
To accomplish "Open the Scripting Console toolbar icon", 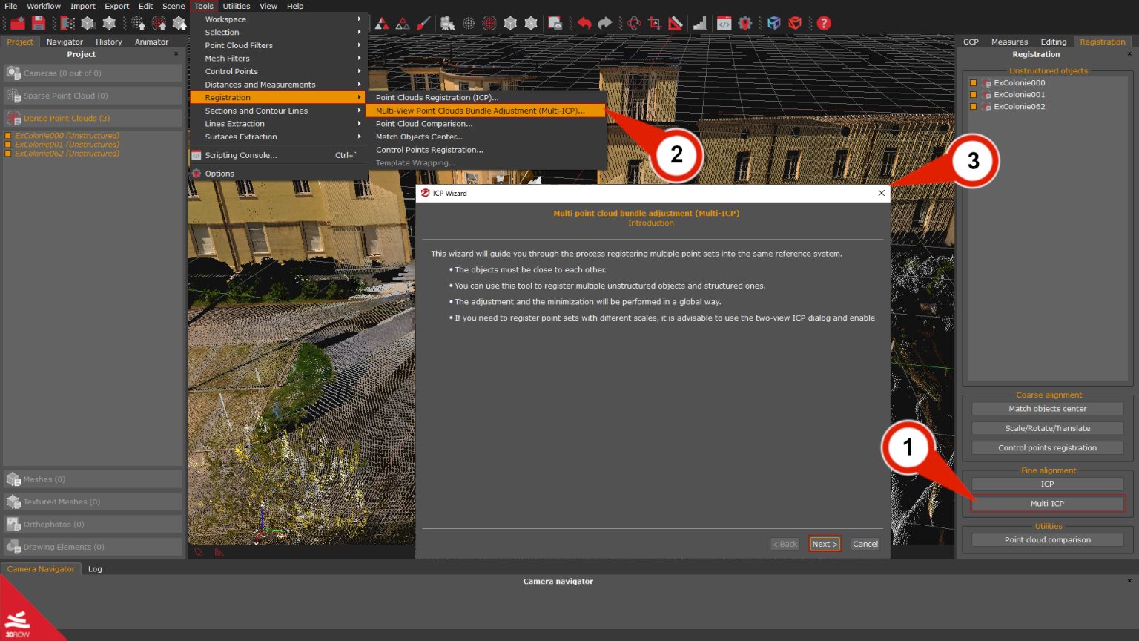I will coord(724,23).
